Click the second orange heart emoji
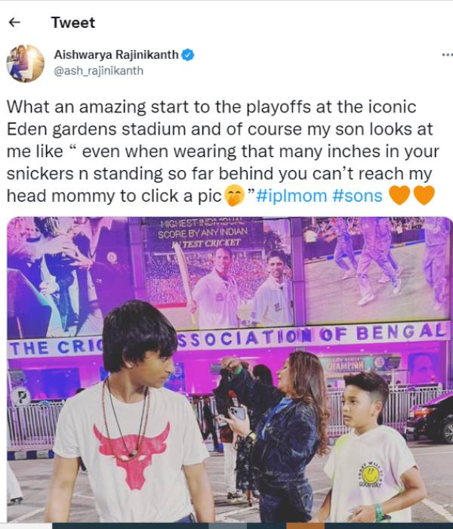 (x=424, y=195)
